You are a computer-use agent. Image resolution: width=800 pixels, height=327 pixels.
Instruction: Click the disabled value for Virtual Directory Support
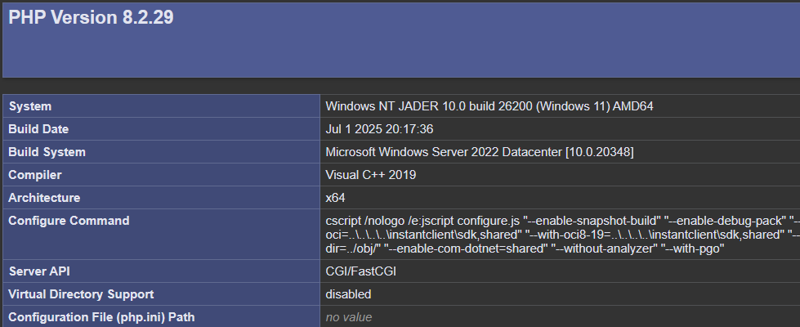pos(348,293)
